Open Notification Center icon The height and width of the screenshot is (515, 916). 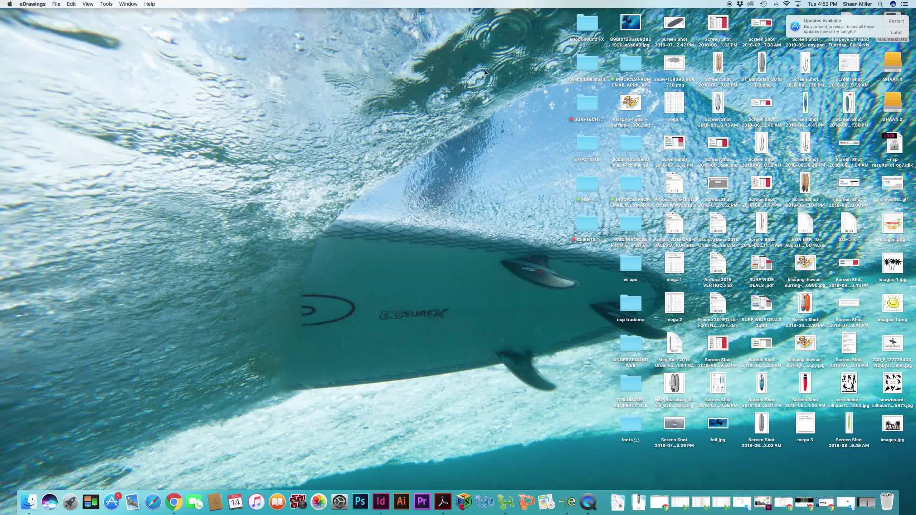(905, 4)
